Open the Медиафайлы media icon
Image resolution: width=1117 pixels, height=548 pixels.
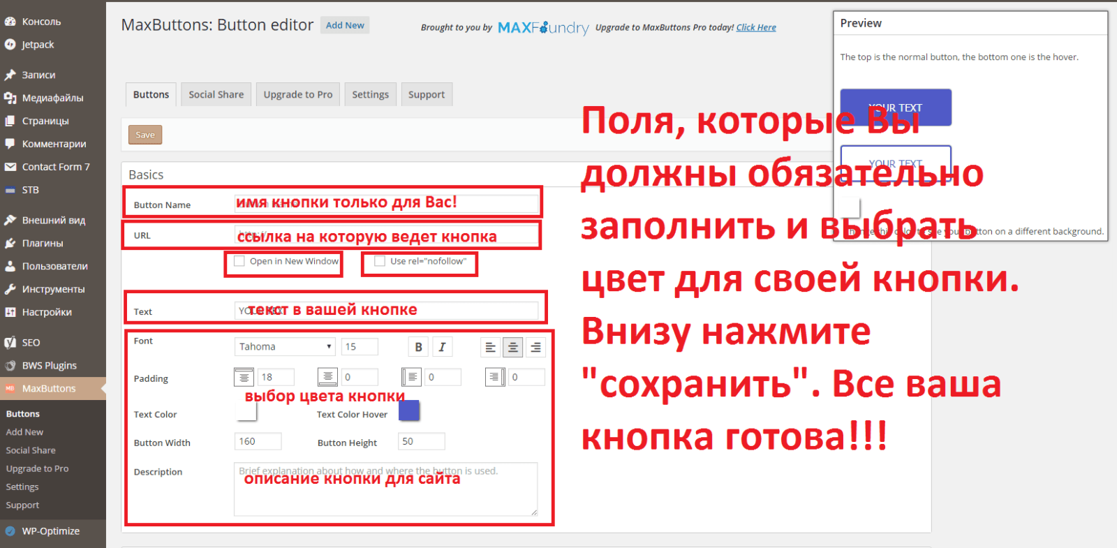pyautogui.click(x=10, y=98)
